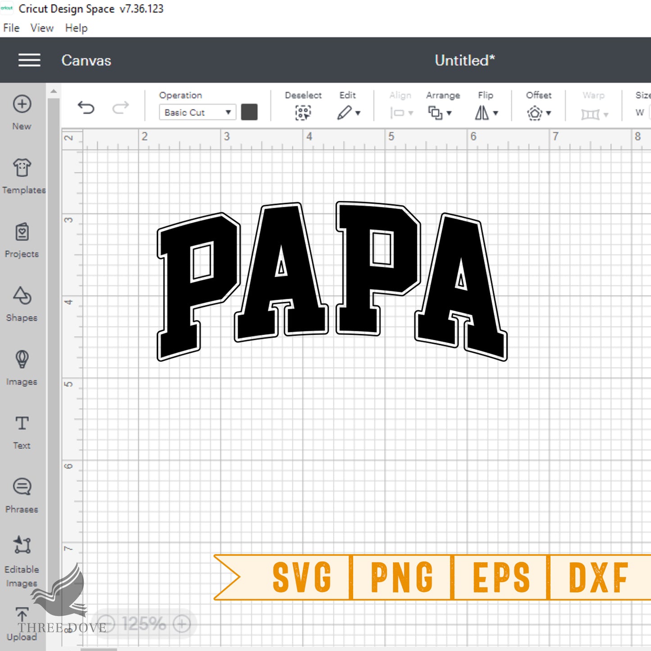The image size is (651, 651).
Task: Click the Deselect icon
Action: point(303,113)
